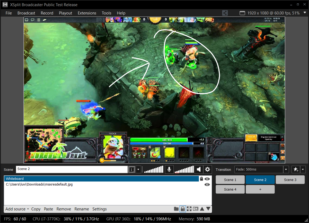Remove the selected source
This screenshot has width=309, height=223.
(x=64, y=209)
